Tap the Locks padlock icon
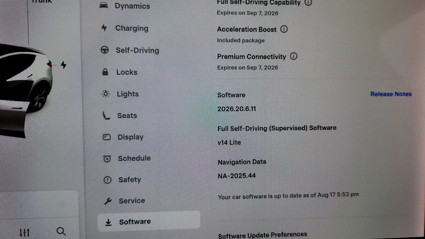The width and height of the screenshot is (425, 239). click(x=105, y=72)
